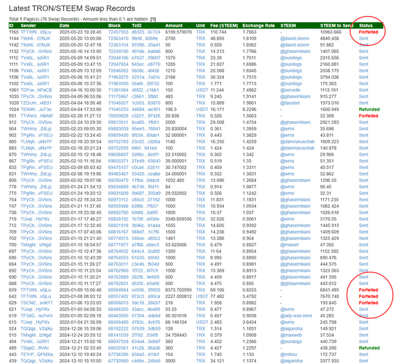Open transaction c3e4b...fb34d
The width and height of the screenshot is (394, 364).
145,264
